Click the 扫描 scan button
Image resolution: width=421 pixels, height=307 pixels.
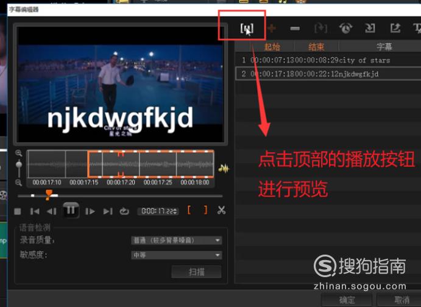click(197, 272)
